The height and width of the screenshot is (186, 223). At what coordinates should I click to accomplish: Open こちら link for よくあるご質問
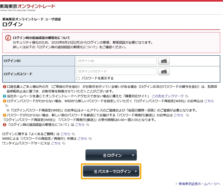[65, 134]
